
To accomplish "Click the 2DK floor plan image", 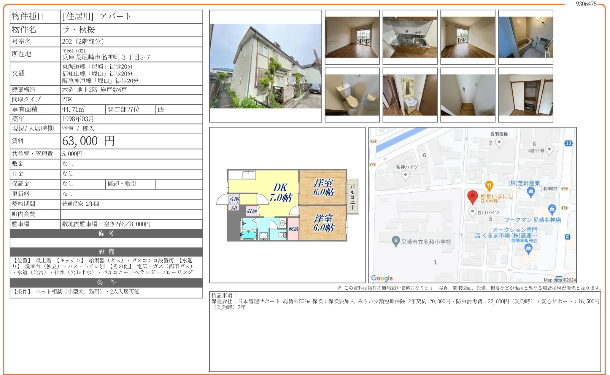I will (x=287, y=205).
